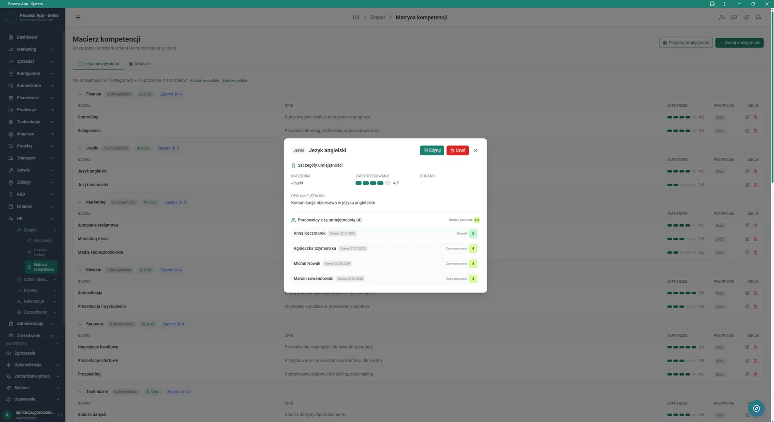This screenshot has height=422, width=774.
Task: Click the sparkle theme icon in header
Action: pyautogui.click(x=746, y=17)
